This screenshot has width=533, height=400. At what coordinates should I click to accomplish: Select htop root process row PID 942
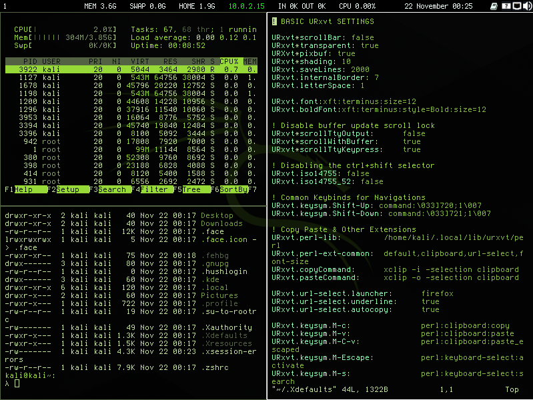pos(131,141)
